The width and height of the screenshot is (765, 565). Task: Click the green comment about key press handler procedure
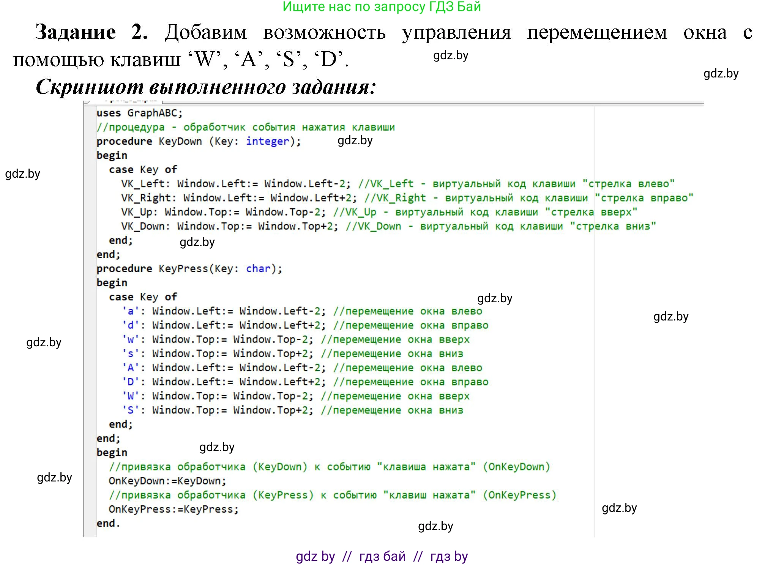point(246,127)
